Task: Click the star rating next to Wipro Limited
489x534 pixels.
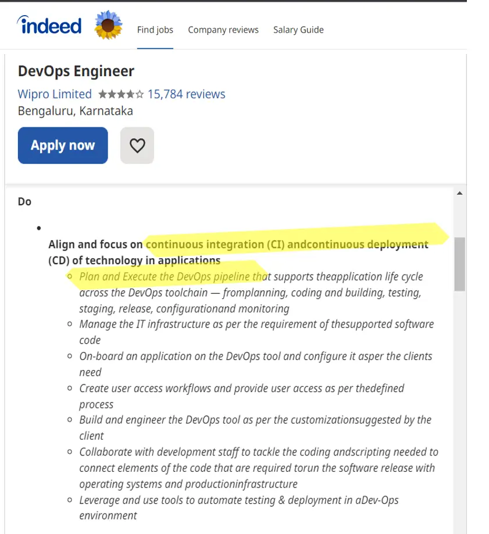Action: coord(120,94)
